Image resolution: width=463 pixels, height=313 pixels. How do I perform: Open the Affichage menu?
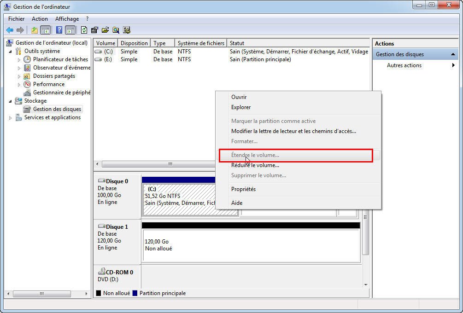[x=67, y=19]
